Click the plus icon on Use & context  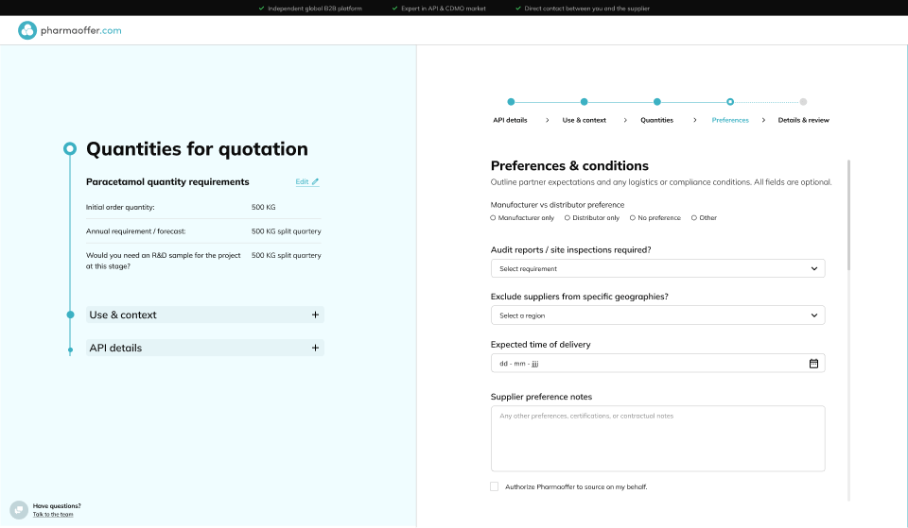(315, 315)
